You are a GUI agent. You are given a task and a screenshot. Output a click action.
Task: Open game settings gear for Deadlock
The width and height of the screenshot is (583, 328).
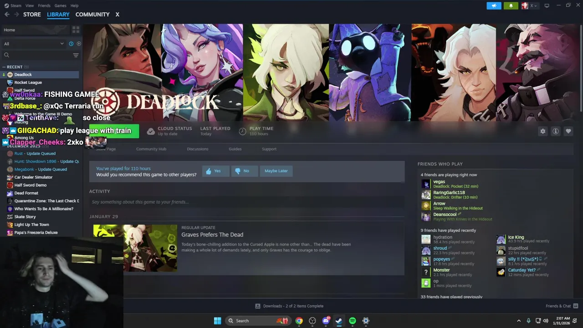pyautogui.click(x=542, y=131)
